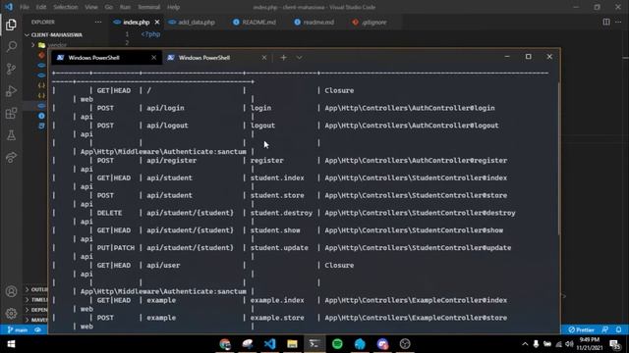Select the second Windows PowerShell tab

click(x=216, y=58)
